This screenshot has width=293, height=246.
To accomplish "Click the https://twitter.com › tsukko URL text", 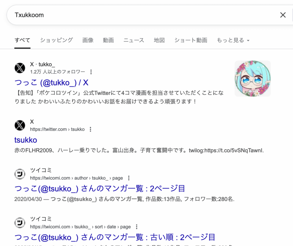I will (x=57, y=129).
